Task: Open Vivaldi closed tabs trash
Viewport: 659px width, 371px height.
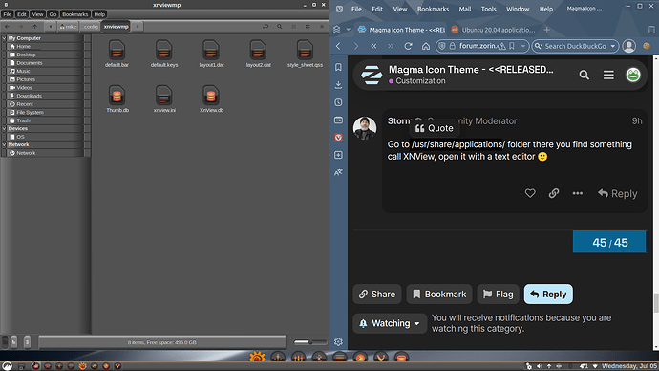Action: click(x=651, y=30)
